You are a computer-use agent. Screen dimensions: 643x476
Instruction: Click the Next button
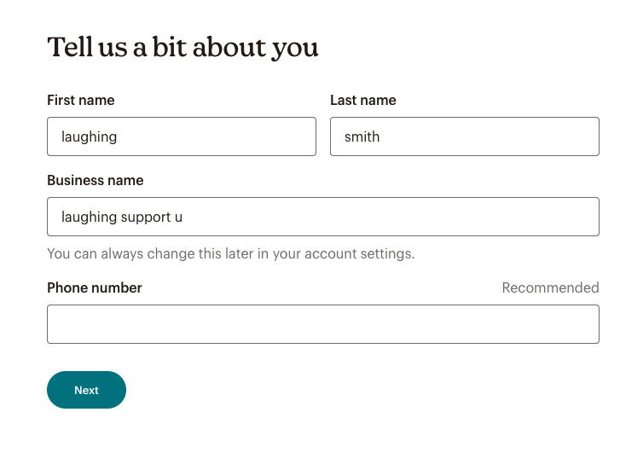[x=86, y=390]
